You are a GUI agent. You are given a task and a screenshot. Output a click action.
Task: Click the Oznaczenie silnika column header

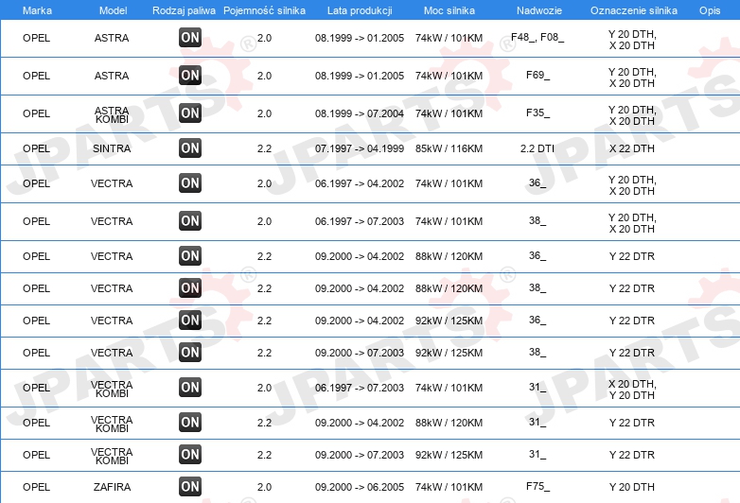pyautogui.click(x=634, y=10)
